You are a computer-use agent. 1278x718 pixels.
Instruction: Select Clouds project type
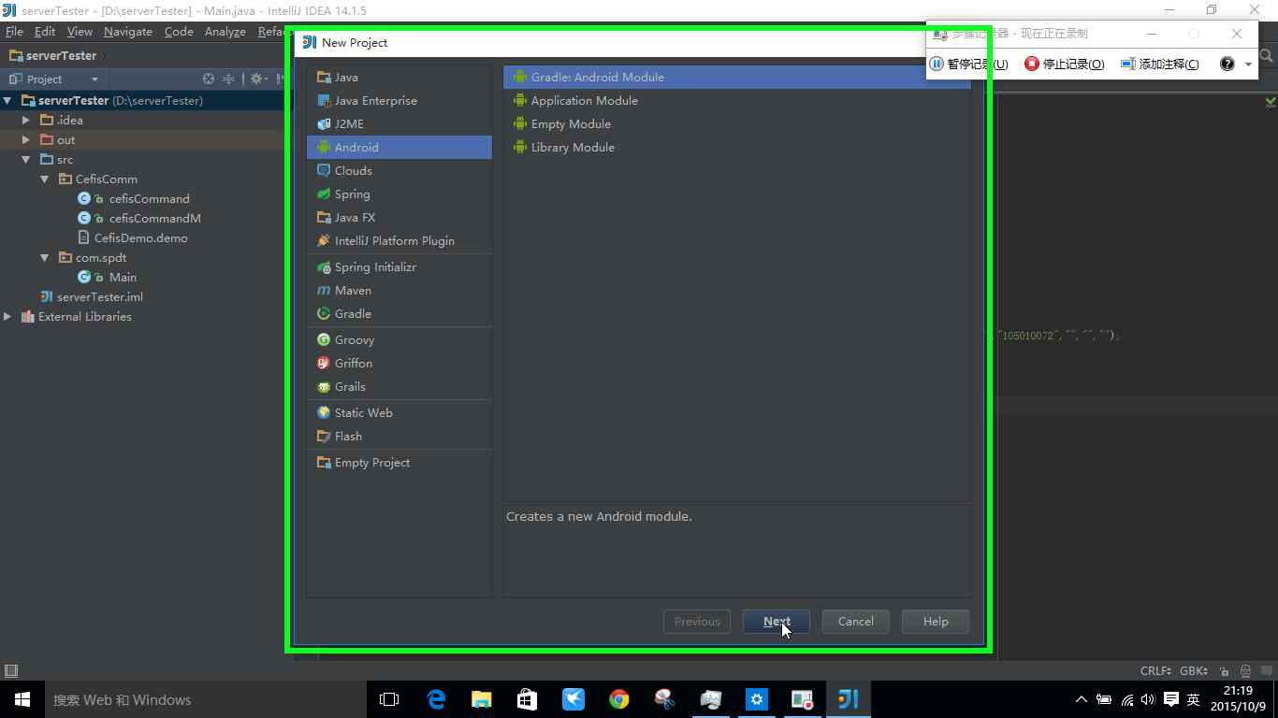[399, 171]
